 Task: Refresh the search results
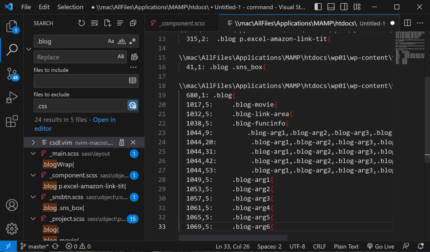[81, 23]
